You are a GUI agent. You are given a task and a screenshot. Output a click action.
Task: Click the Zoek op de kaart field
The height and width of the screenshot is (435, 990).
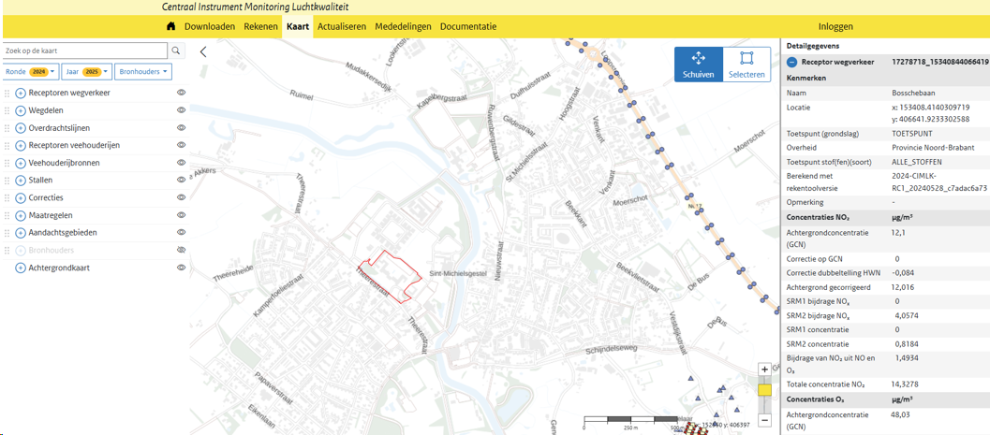point(84,51)
